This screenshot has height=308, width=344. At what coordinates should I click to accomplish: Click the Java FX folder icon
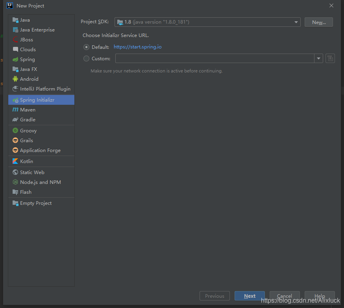[15, 69]
